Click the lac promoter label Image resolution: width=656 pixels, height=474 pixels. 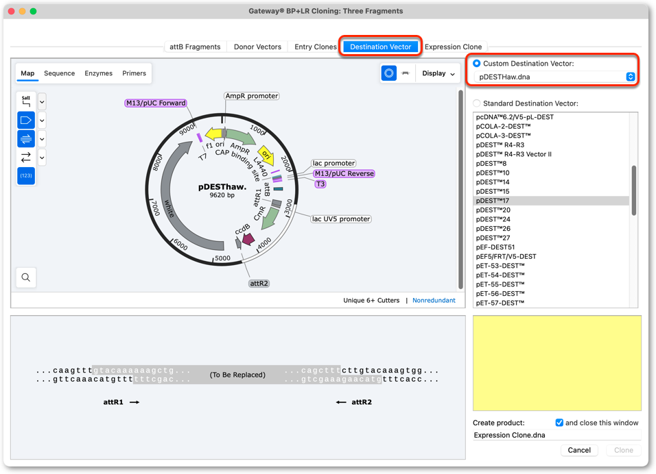[333, 163]
